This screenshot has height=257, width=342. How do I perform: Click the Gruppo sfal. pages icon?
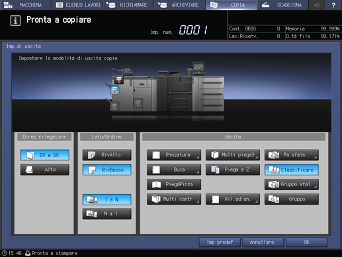click(274, 185)
